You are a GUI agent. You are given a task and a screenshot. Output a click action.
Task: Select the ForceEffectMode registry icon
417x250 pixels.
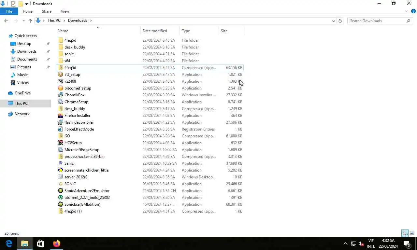tap(61, 129)
